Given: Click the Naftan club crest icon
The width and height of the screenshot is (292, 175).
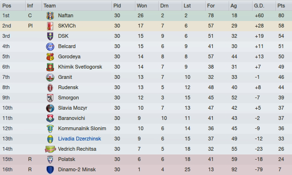Looking at the screenshot, I should click(50, 16).
